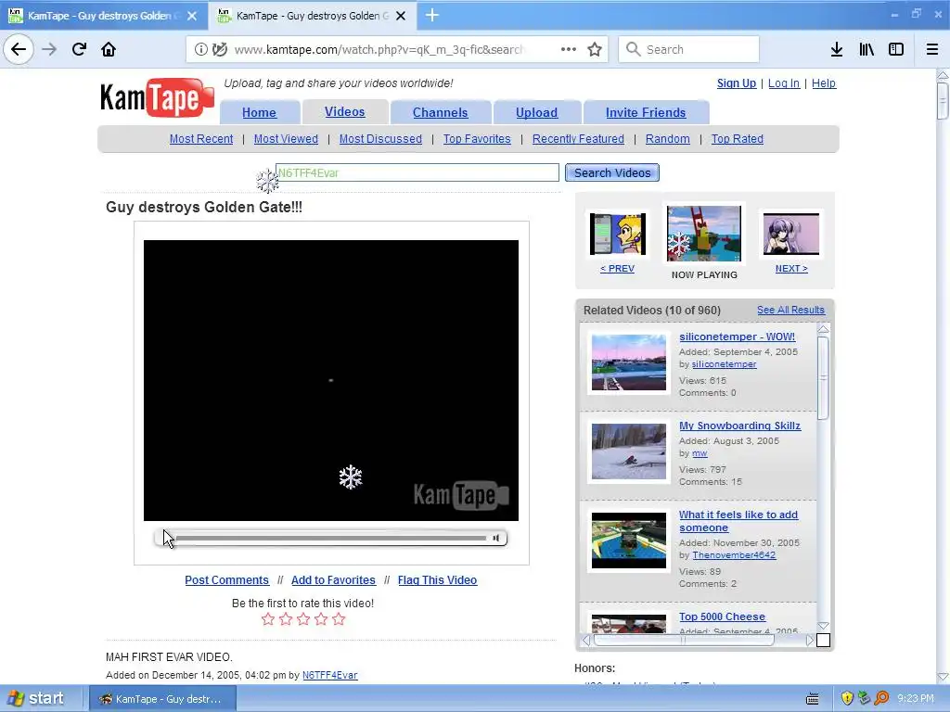Open siliconetemper - WOW! video link
The width and height of the screenshot is (950, 712).
738,337
